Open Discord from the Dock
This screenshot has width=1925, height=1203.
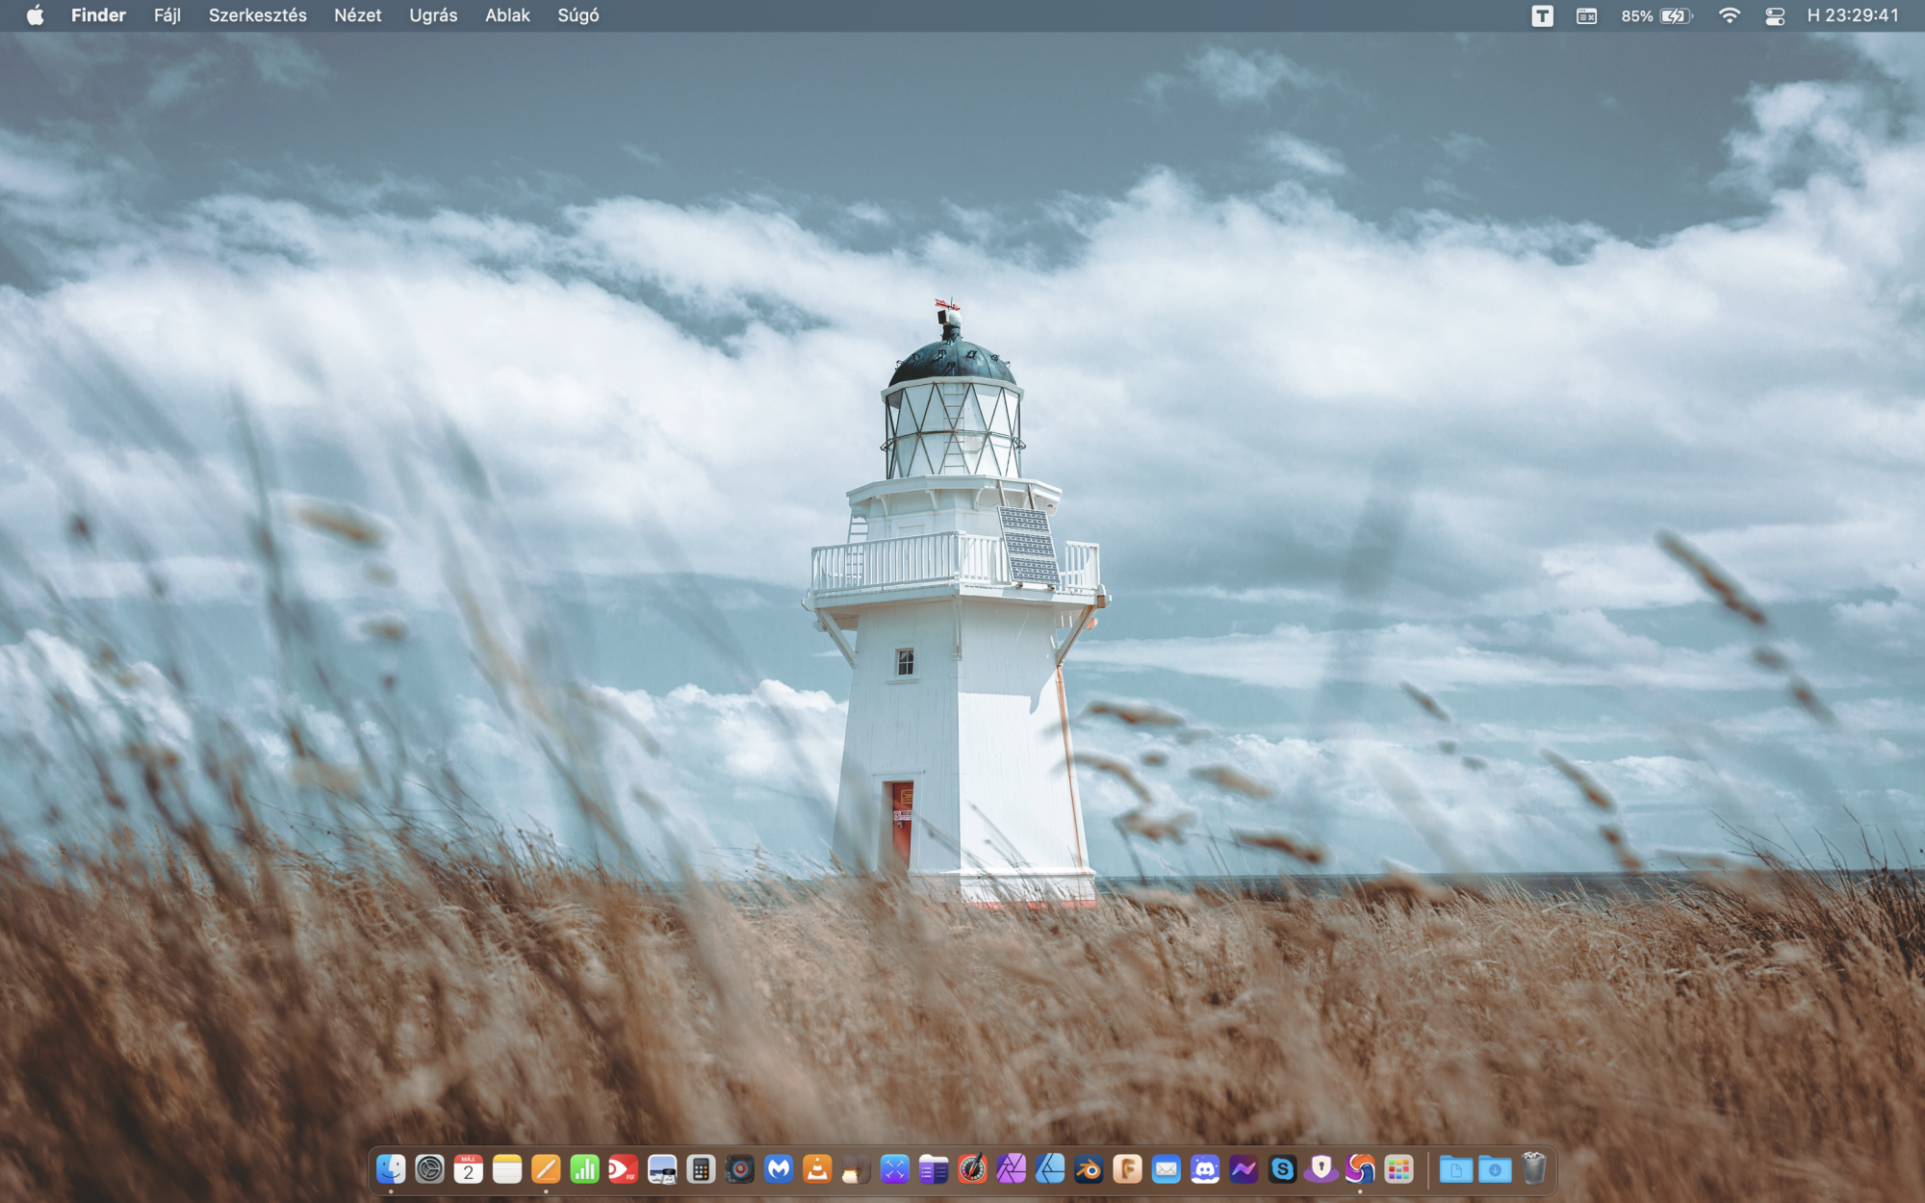(x=1205, y=1169)
